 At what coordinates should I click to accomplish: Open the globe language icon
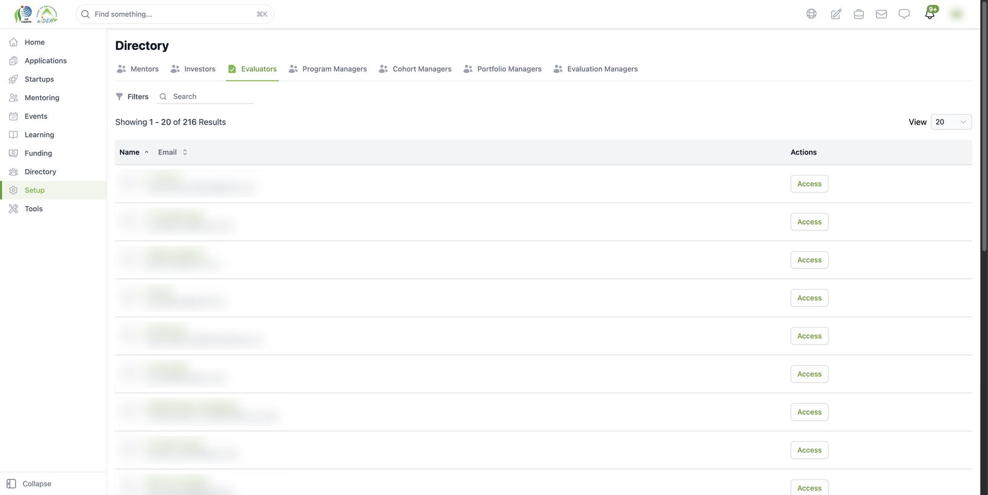pos(811,14)
